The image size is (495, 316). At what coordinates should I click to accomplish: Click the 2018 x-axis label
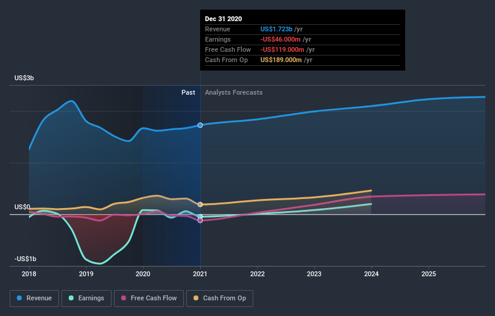tap(29, 274)
